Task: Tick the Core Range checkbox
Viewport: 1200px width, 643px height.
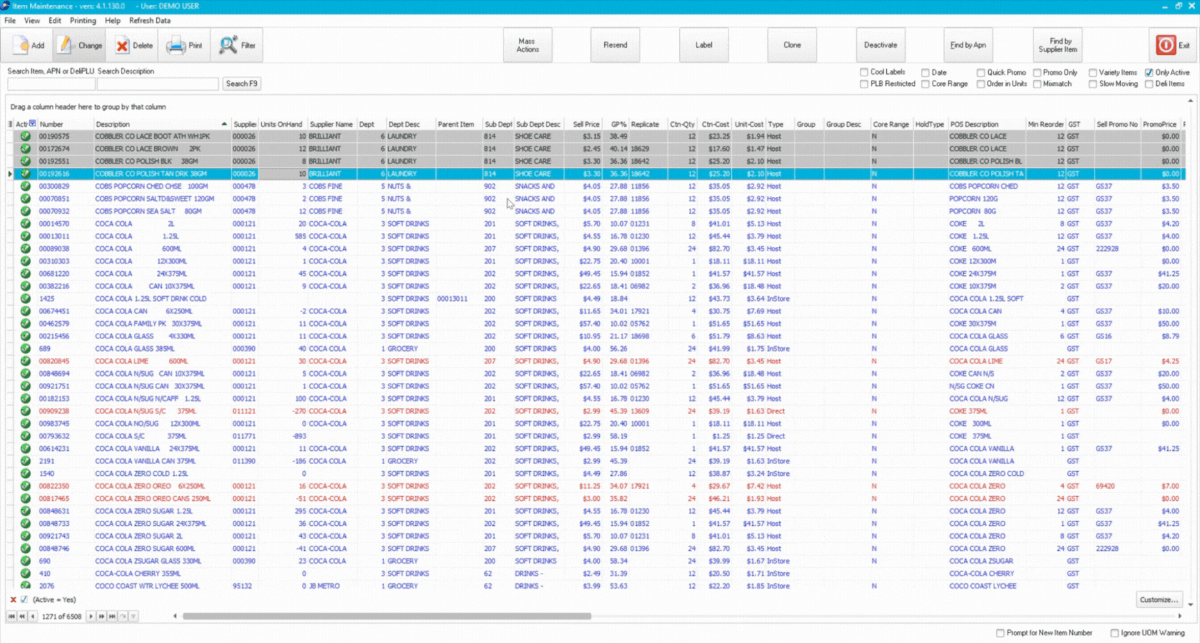Action: point(925,84)
